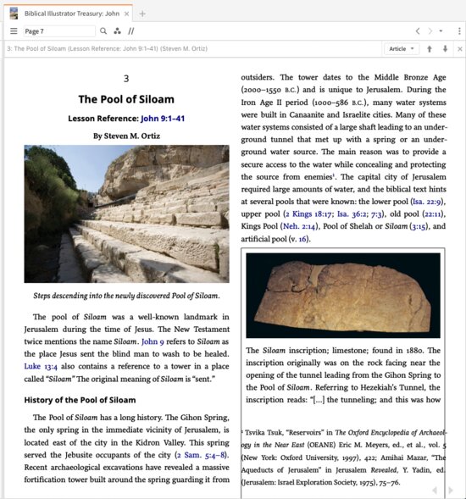Viewport: 466px width, 499px height.
Task: Open the Neh. 2:14 link
Action: tap(298, 226)
